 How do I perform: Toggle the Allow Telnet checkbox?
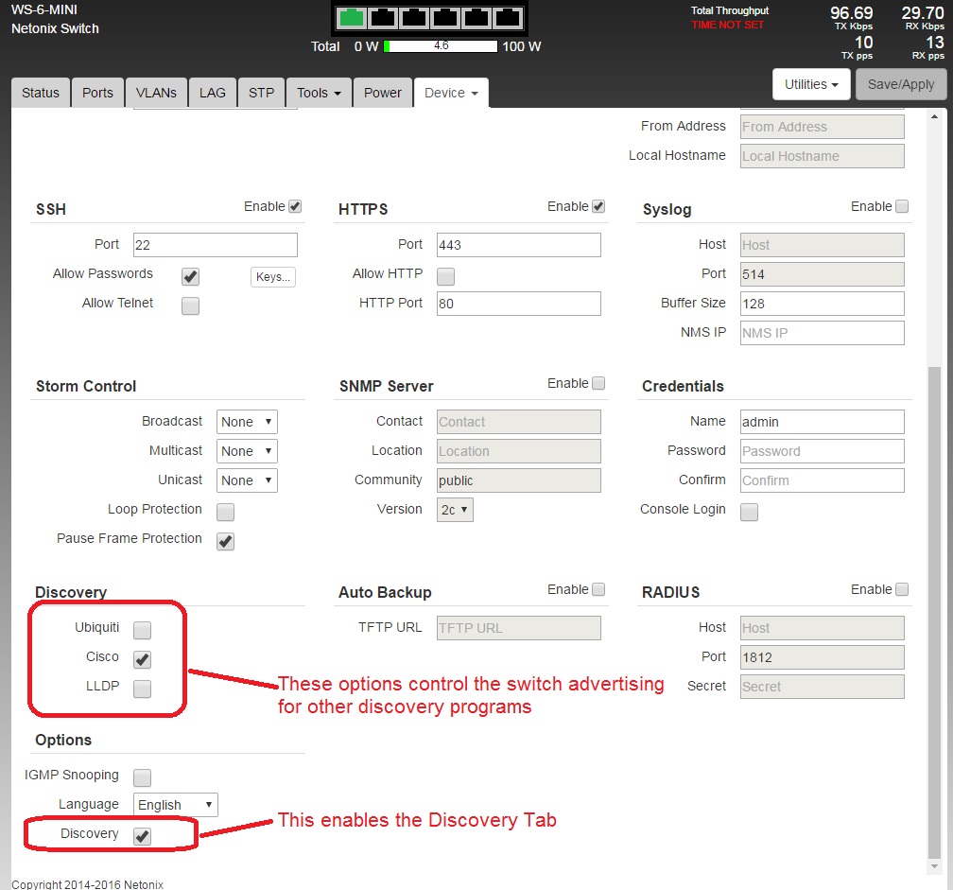(x=190, y=306)
